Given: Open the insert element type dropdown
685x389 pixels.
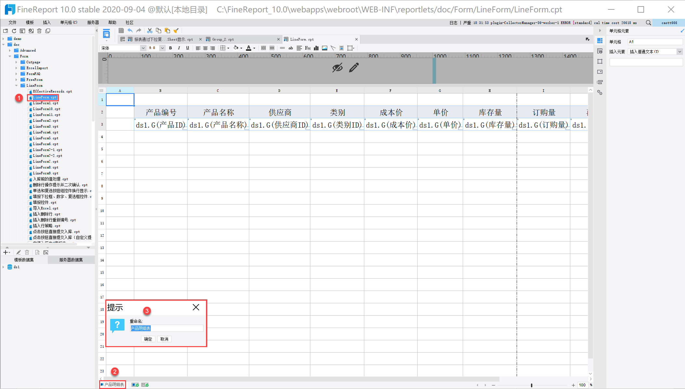Looking at the screenshot, I should [679, 52].
